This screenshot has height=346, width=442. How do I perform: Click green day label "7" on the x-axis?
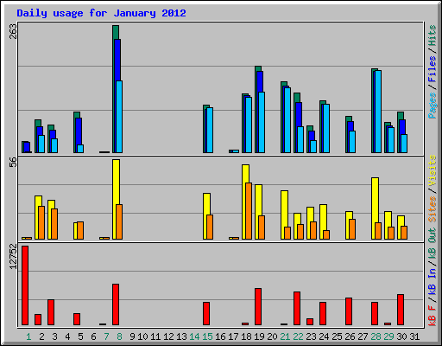(106, 336)
